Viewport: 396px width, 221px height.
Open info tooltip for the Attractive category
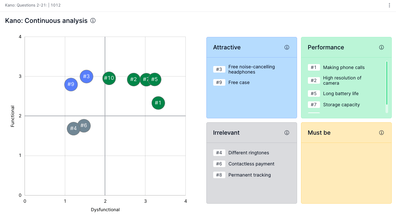point(287,47)
